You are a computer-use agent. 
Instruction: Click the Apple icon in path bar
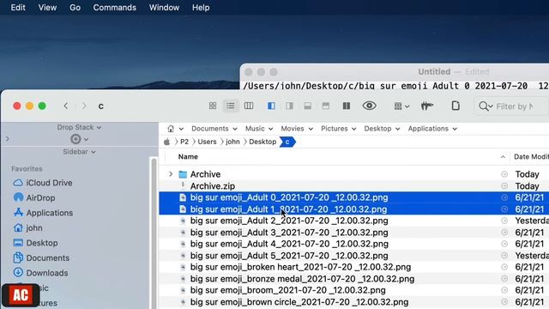pyautogui.click(x=167, y=142)
